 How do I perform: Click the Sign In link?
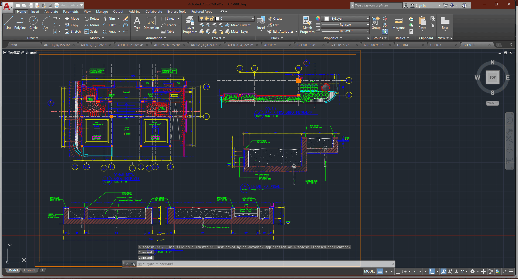(420, 5)
